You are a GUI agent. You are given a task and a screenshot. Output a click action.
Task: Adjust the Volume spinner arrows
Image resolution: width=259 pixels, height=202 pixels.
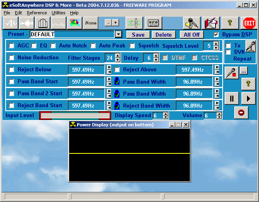tap(219, 116)
